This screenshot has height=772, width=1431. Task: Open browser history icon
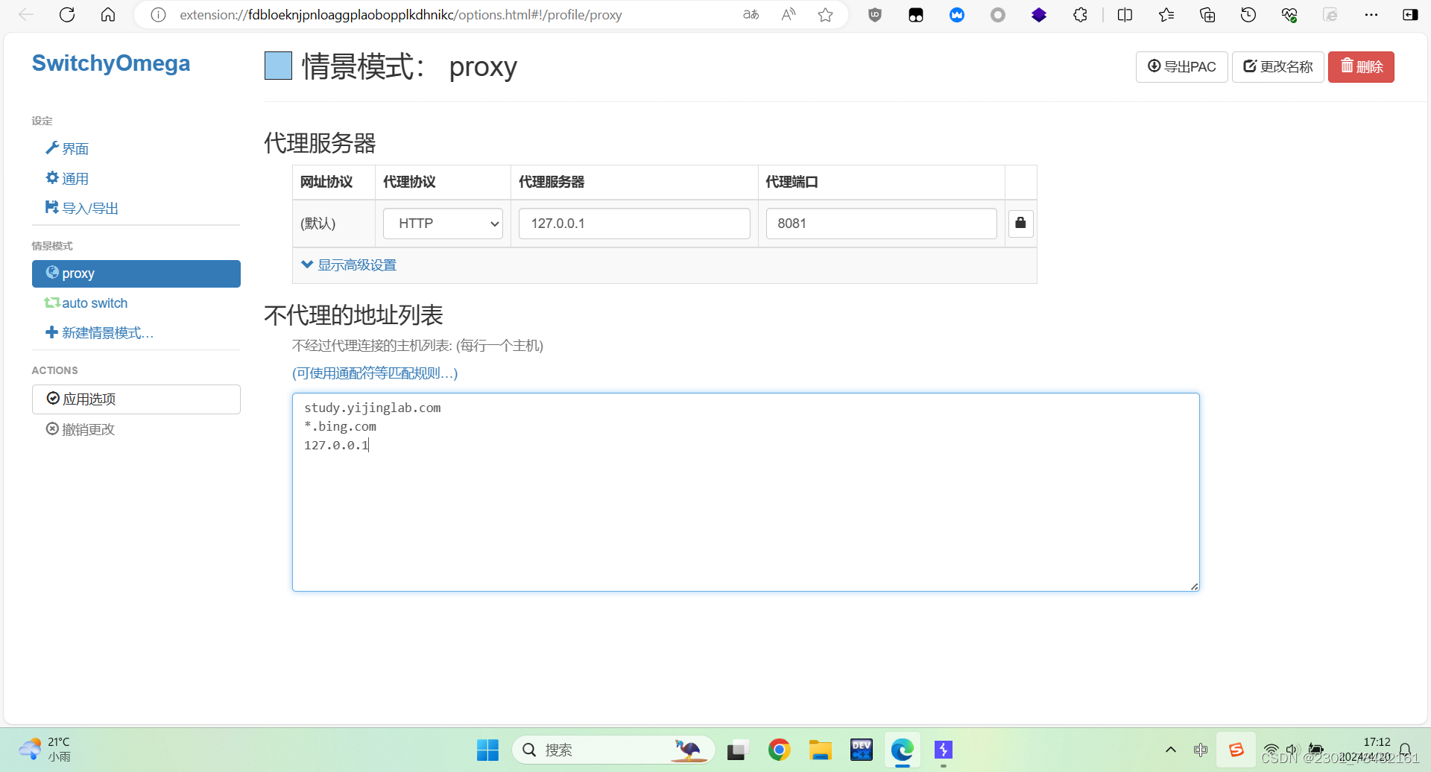1248,15
